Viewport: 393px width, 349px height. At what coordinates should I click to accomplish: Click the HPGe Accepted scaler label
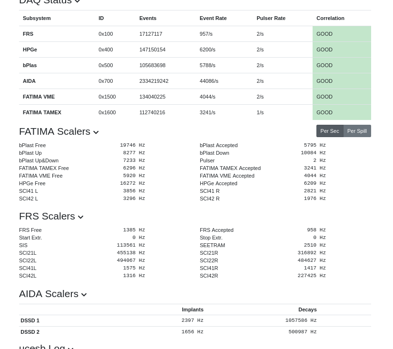pyautogui.click(x=218, y=183)
